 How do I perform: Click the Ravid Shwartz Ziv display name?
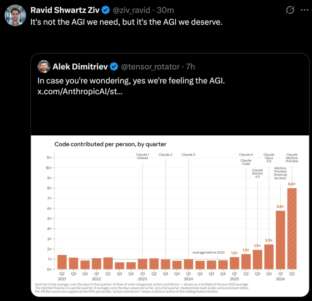click(x=65, y=10)
